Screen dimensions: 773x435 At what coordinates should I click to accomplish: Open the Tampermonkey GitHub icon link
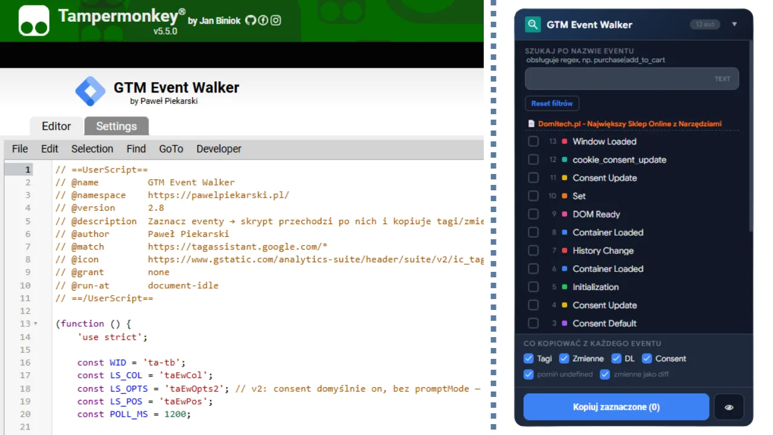[x=251, y=21]
